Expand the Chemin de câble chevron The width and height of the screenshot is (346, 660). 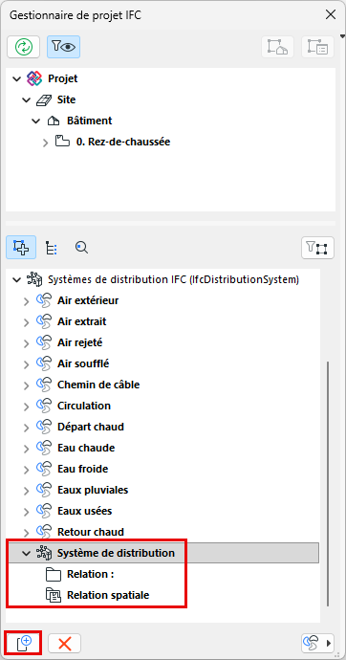coord(26,385)
